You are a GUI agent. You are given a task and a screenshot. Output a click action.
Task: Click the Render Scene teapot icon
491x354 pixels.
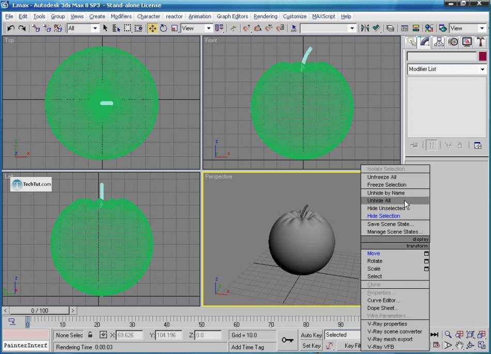pos(442,28)
